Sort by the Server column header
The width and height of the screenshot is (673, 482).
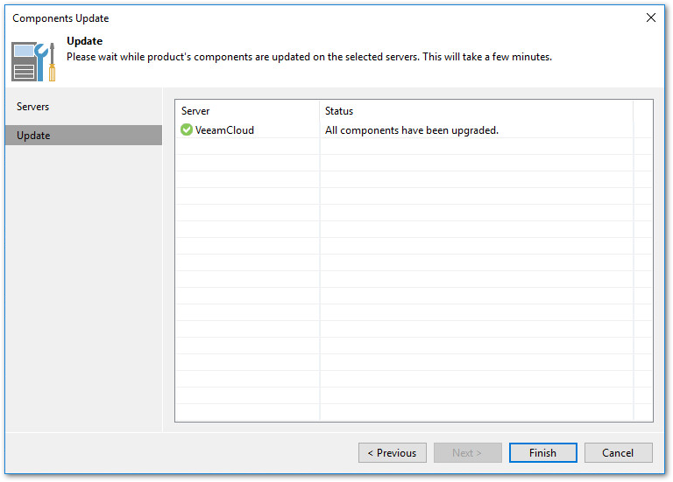click(247, 111)
